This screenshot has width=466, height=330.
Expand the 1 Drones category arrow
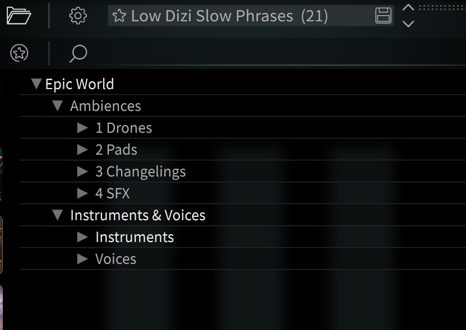[x=82, y=128]
